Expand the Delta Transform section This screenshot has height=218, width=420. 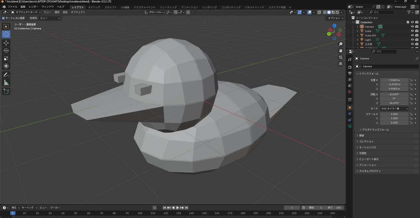375,130
